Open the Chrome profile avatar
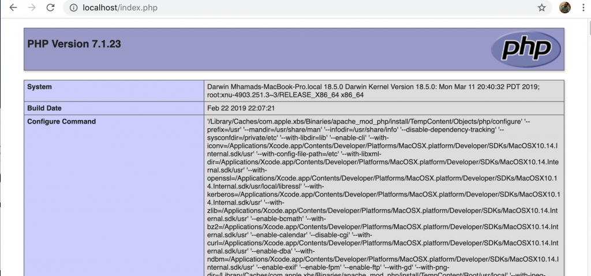Viewport: 591px width, 276px height. click(564, 8)
